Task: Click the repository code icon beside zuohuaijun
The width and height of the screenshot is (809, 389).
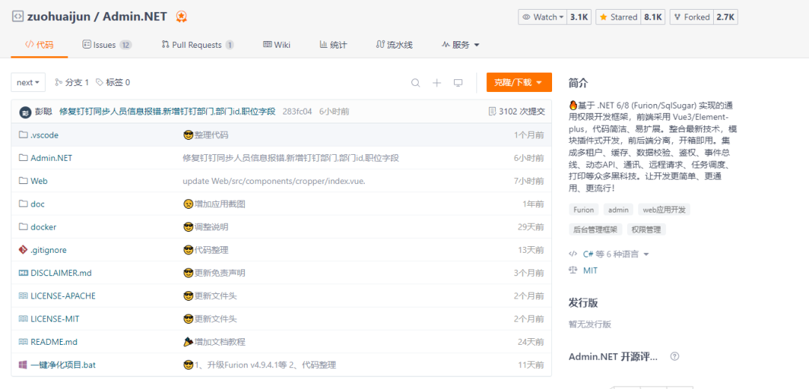Action: coord(17,16)
